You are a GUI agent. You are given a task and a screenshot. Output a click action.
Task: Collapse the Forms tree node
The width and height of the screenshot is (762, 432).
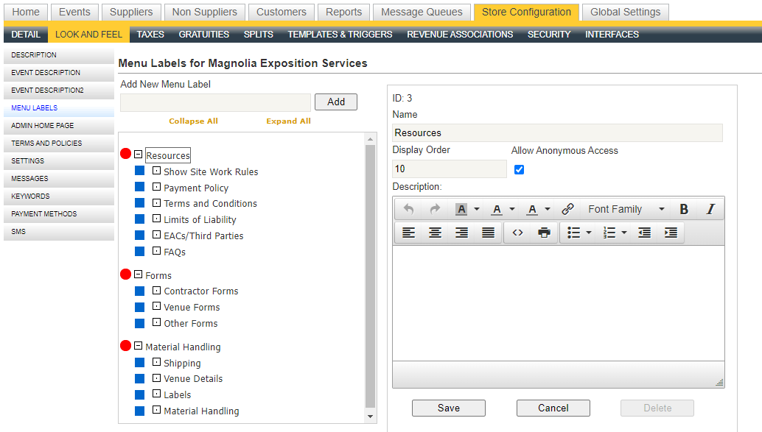pyautogui.click(x=137, y=275)
